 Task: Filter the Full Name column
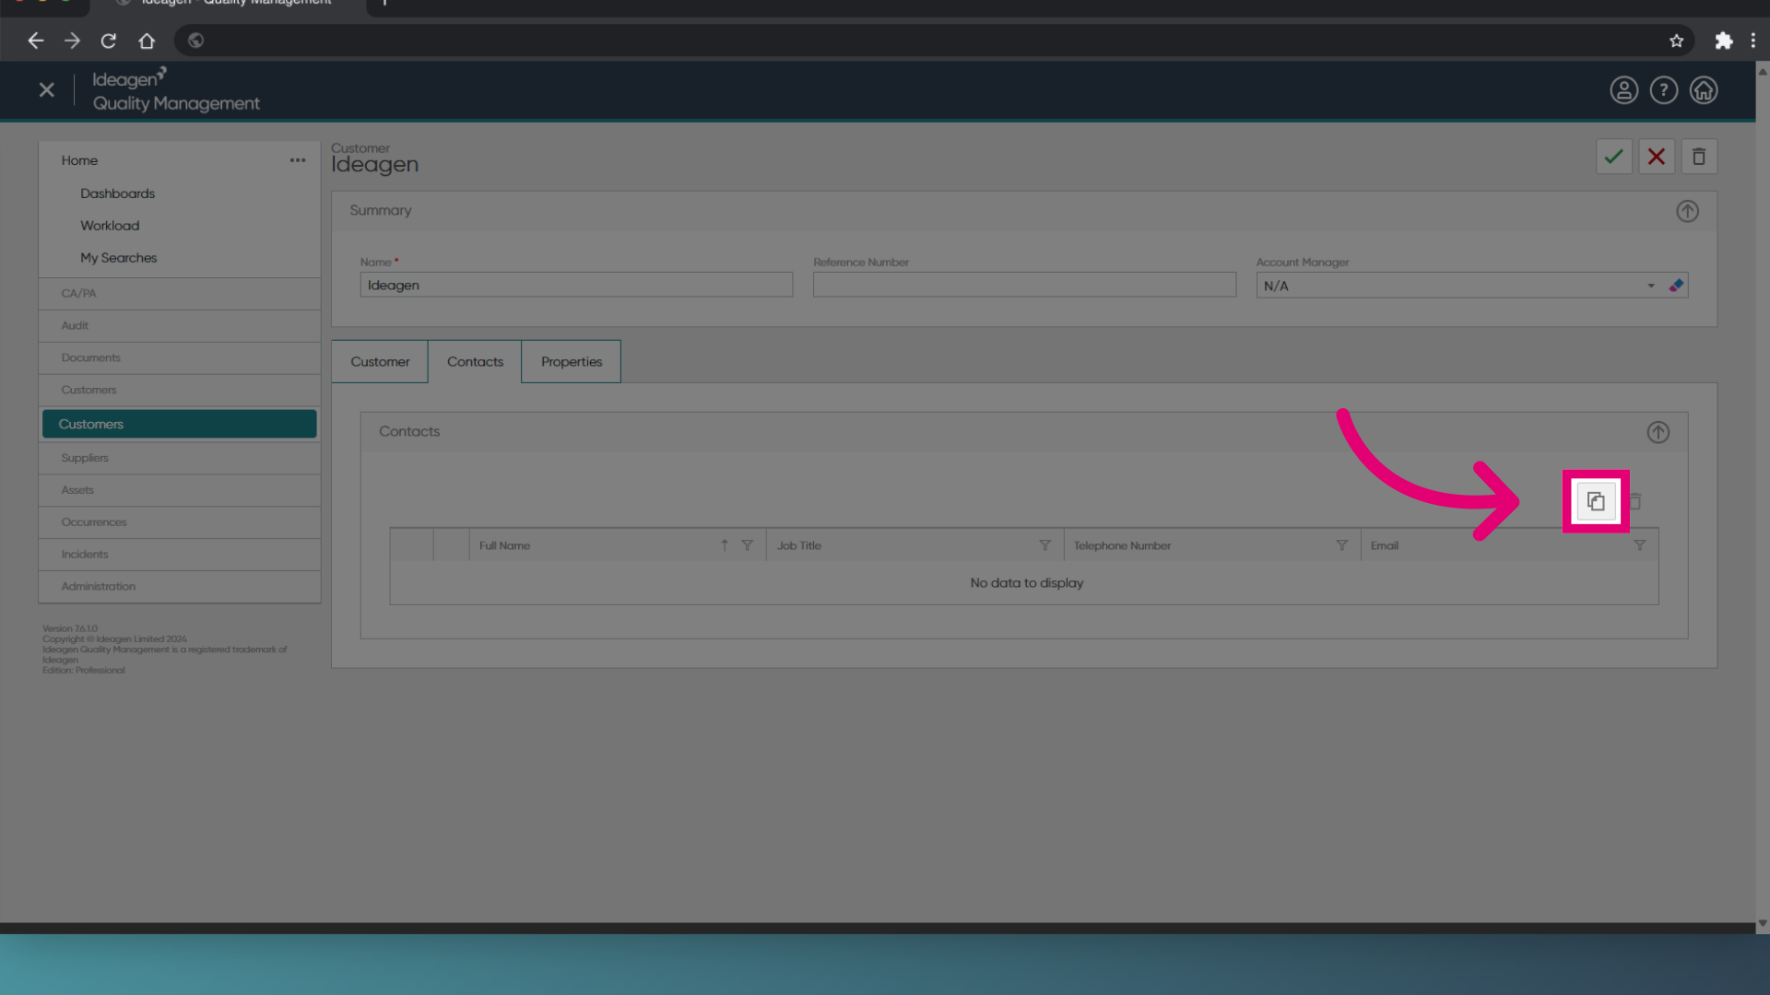[748, 545]
